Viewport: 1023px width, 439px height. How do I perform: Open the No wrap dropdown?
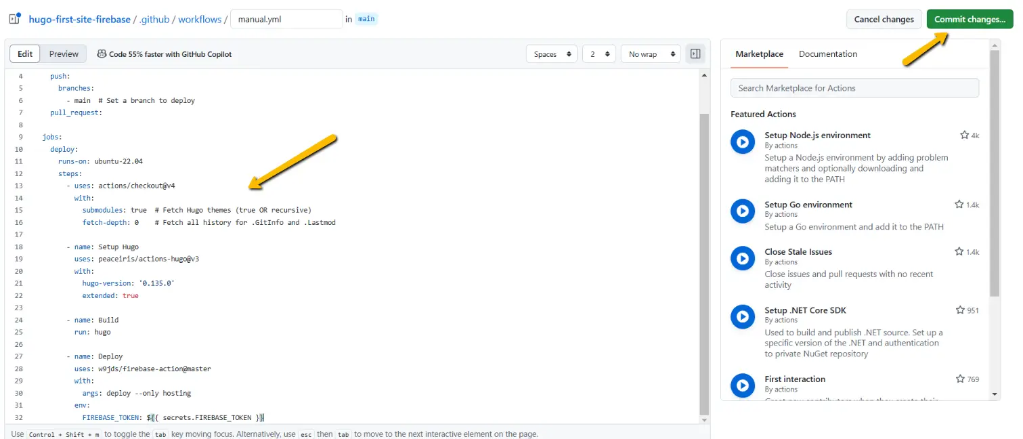pos(651,54)
